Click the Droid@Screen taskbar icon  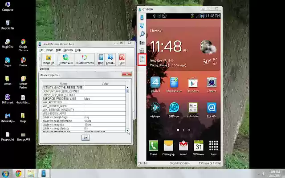coord(44,174)
